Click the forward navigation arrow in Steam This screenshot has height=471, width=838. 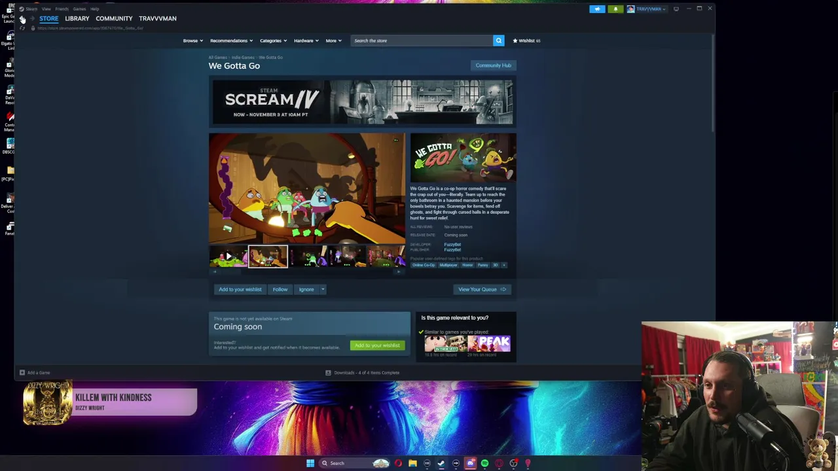[31, 19]
